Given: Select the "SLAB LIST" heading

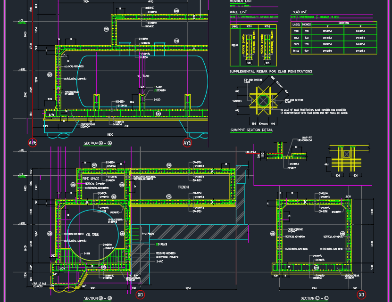Looking at the screenshot, I should click(300, 12).
